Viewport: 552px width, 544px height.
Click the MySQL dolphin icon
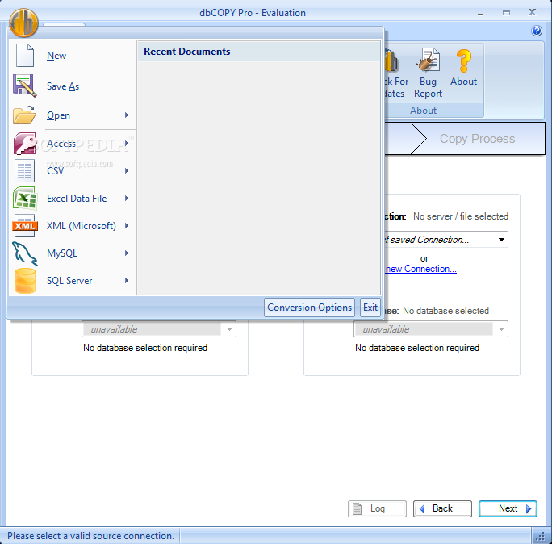25,253
